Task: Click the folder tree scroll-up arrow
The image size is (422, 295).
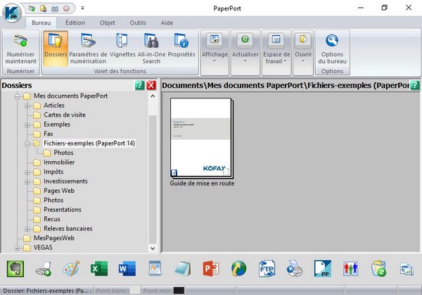Action: (x=153, y=96)
